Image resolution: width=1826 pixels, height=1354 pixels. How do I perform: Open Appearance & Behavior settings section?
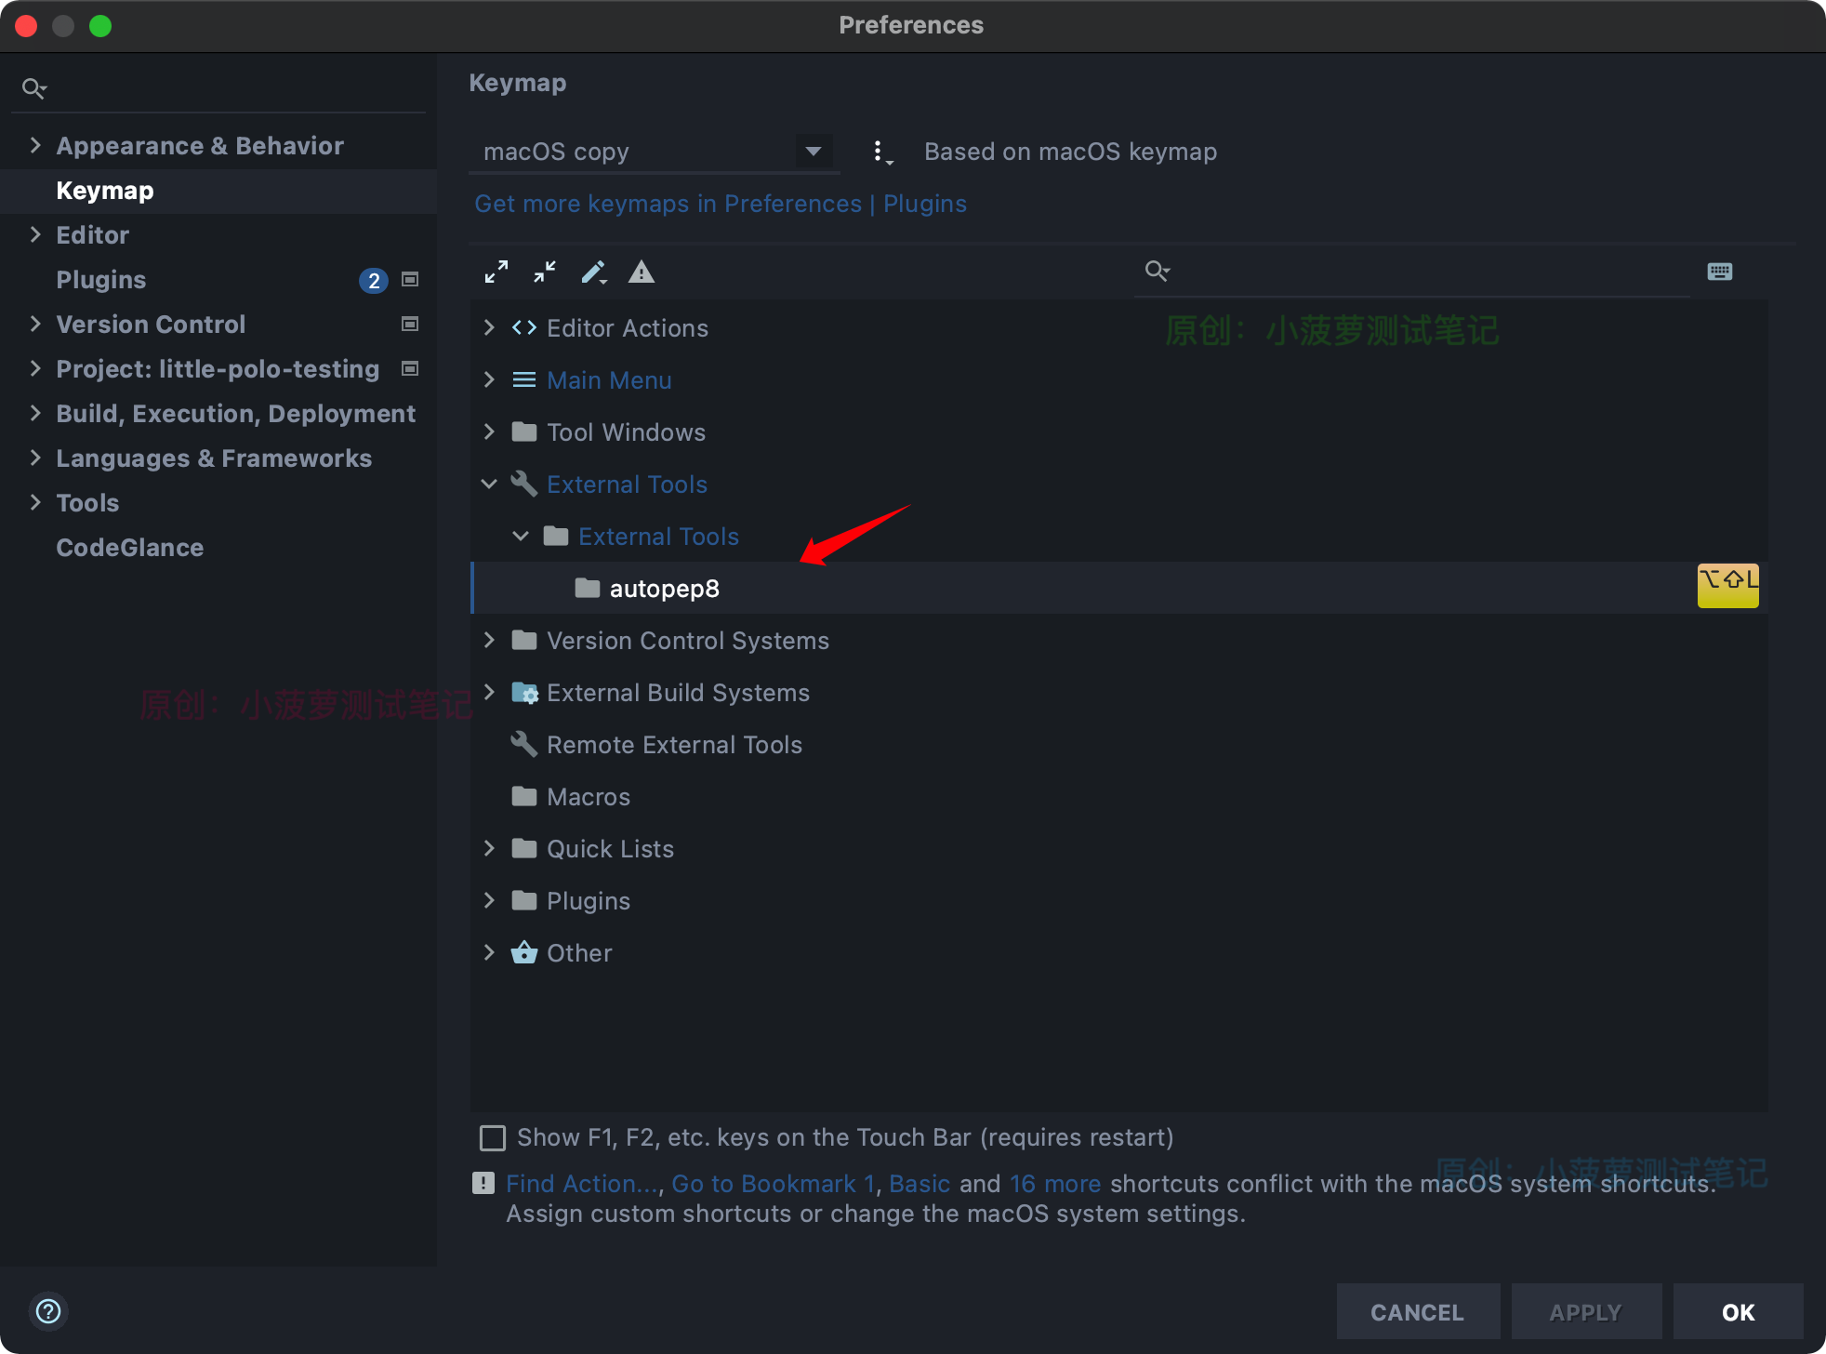click(199, 145)
